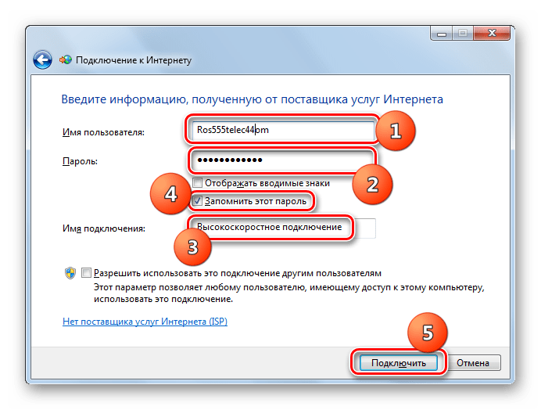
Task: Focus the username field with Ros555telec44pm
Action: pos(283,130)
